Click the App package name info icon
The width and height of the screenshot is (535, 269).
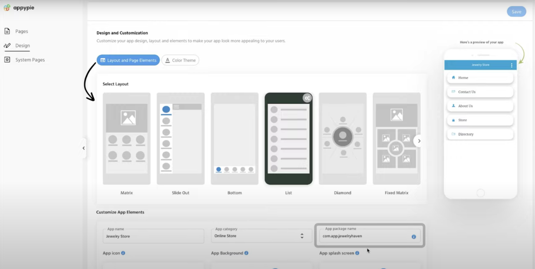point(414,237)
